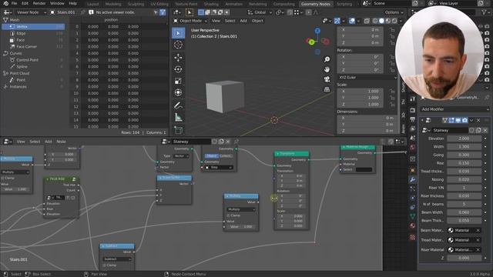The image size is (493, 277).
Task: Switch to the Shading workspace tab
Action: [211, 4]
